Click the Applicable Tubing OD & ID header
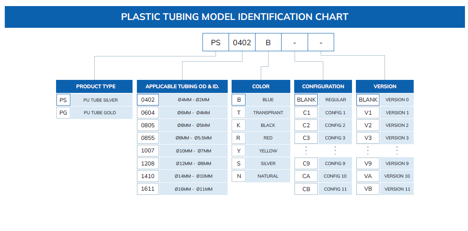This screenshot has width=468, height=231. coord(182,86)
